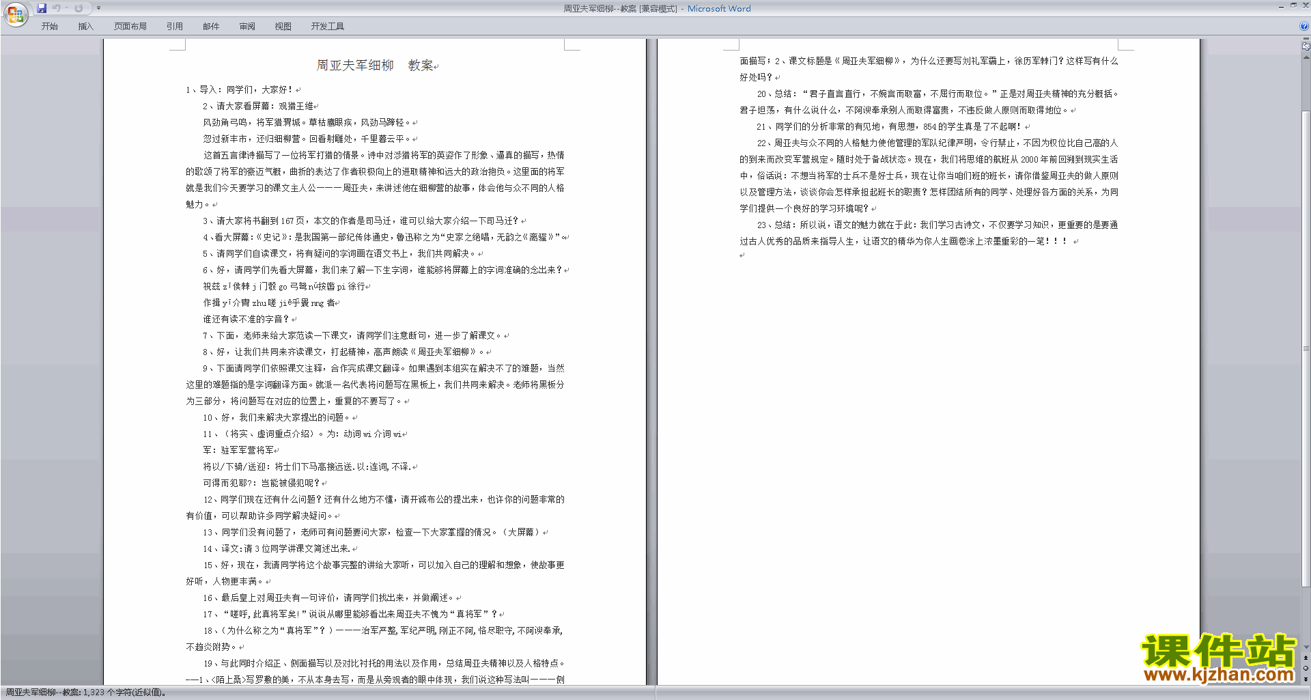Click the line 16、最后皇上对周亚夫有一句评价

329,598
